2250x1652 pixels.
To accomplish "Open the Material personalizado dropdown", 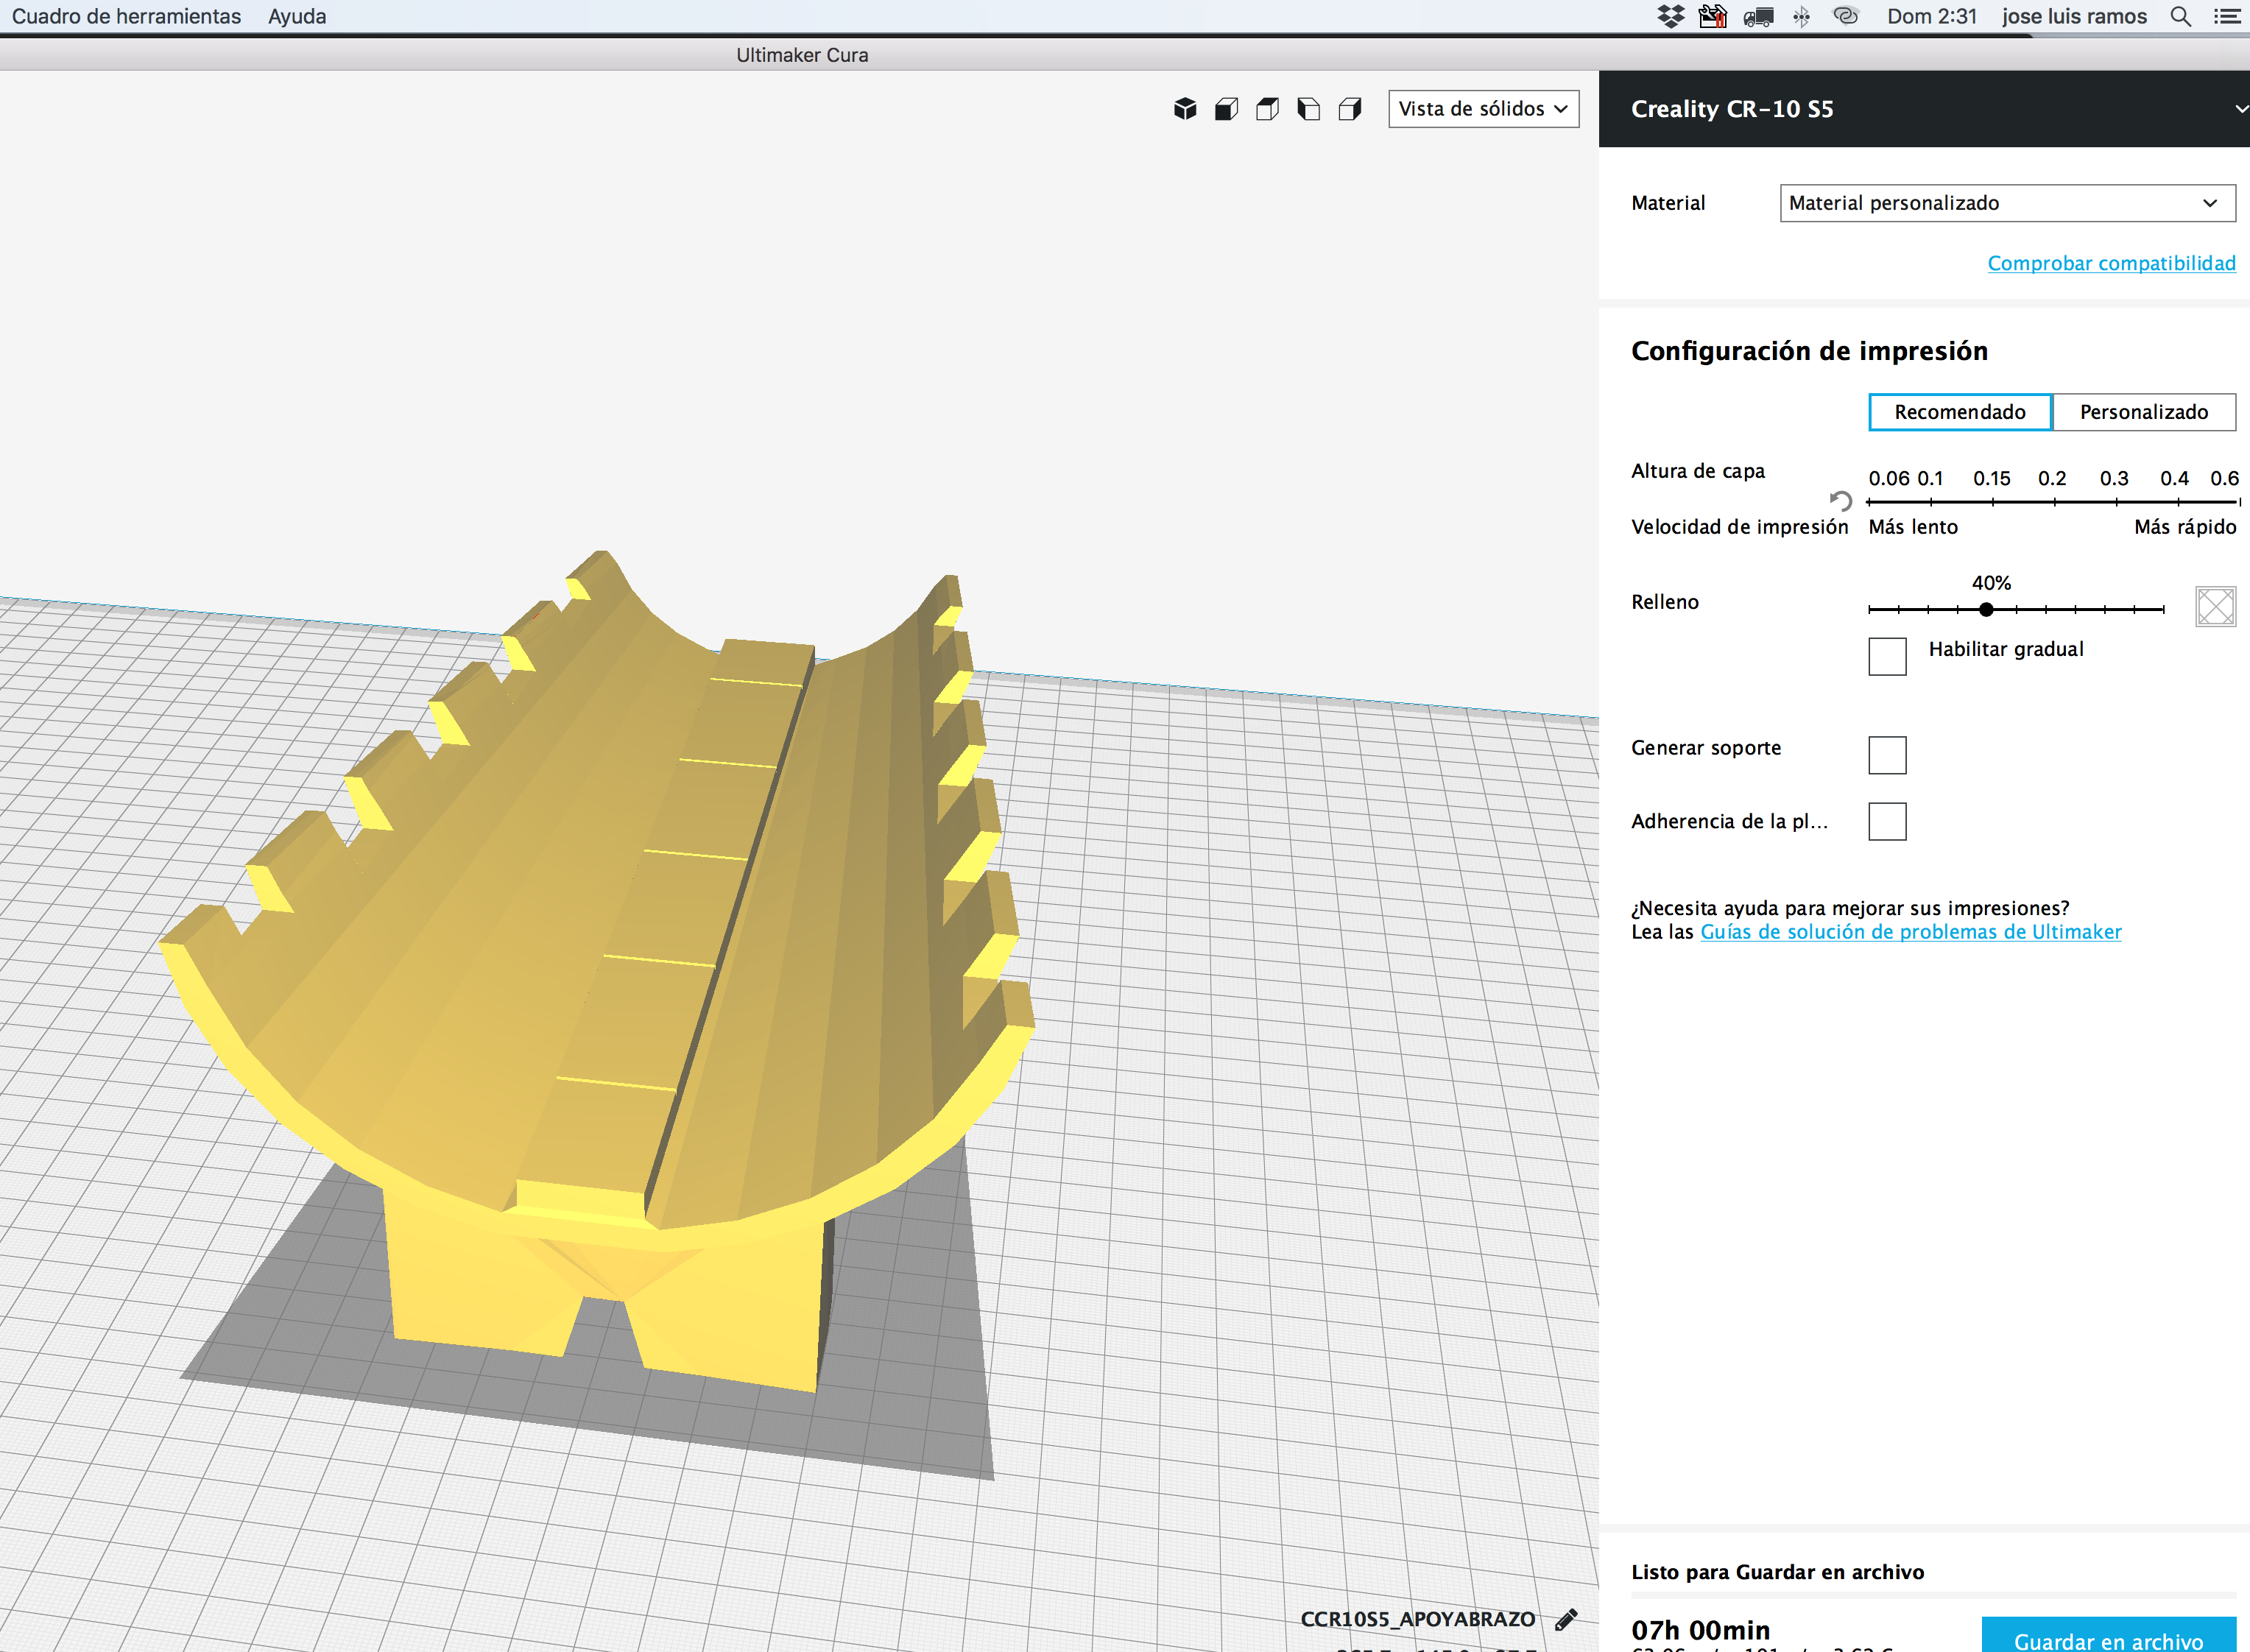I will pos(2007,203).
